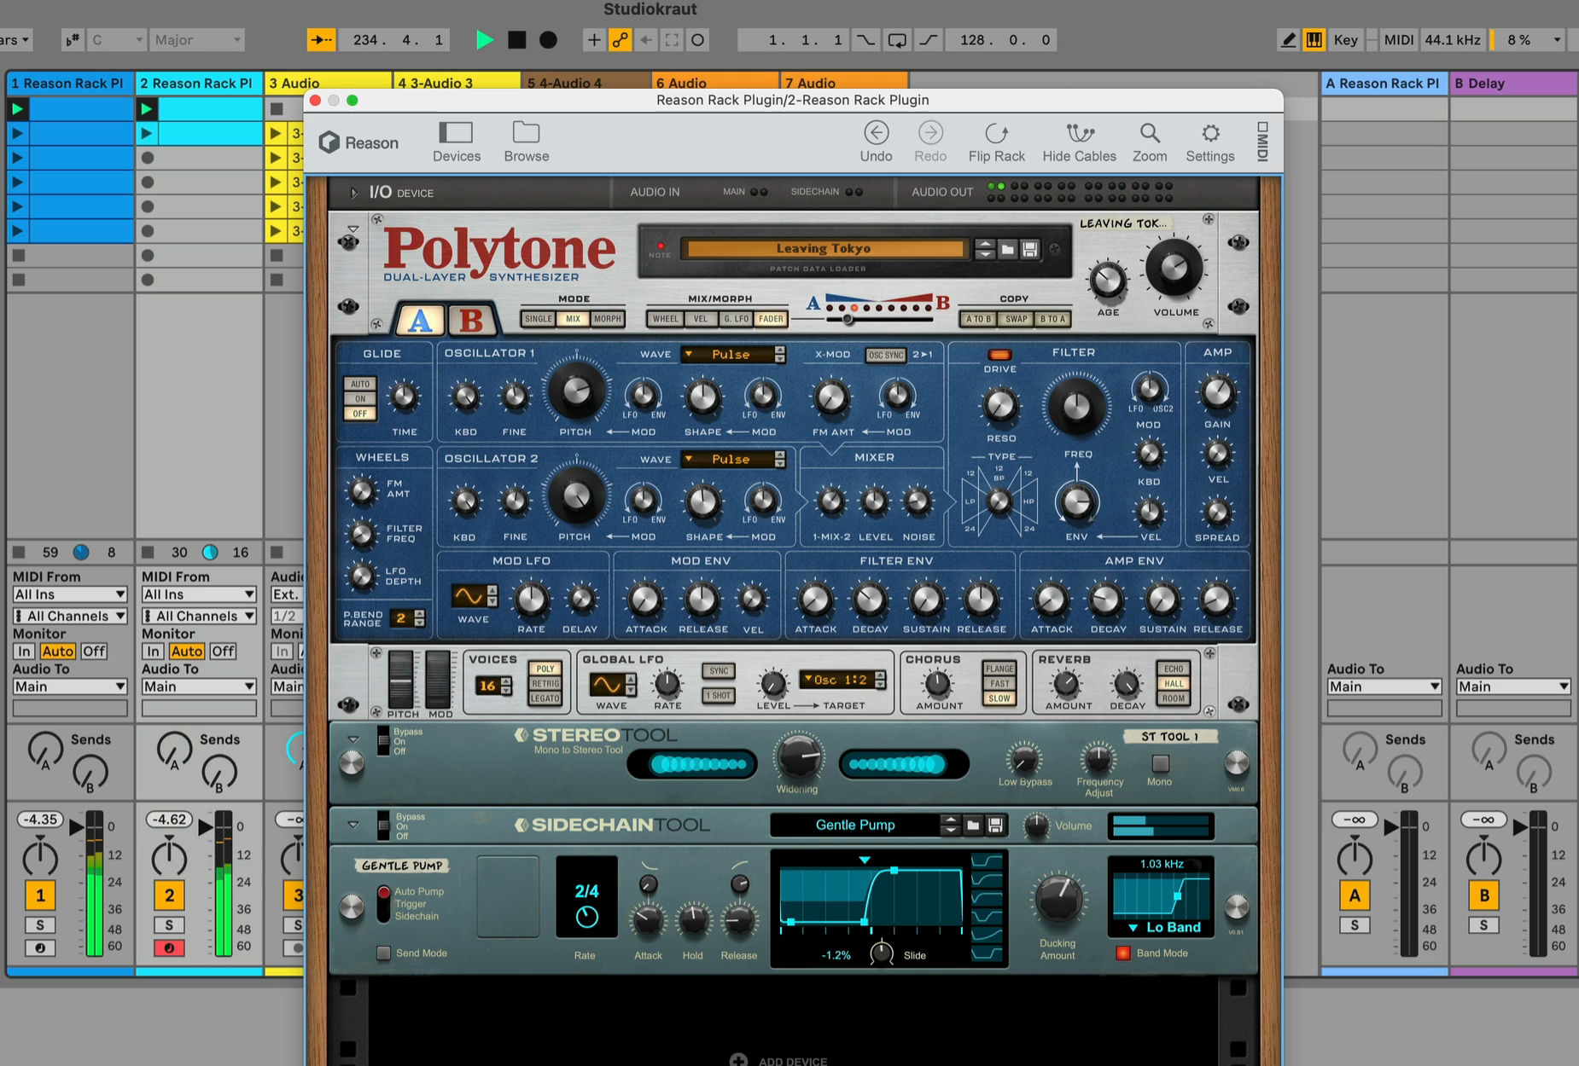Browse Sidechain Tool patch folder
Viewport: 1579px width, 1066px height.
(973, 825)
